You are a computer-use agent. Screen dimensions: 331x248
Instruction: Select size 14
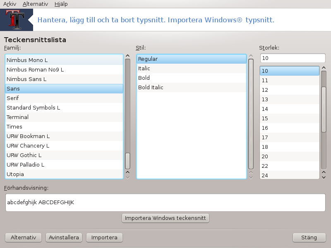(290, 109)
